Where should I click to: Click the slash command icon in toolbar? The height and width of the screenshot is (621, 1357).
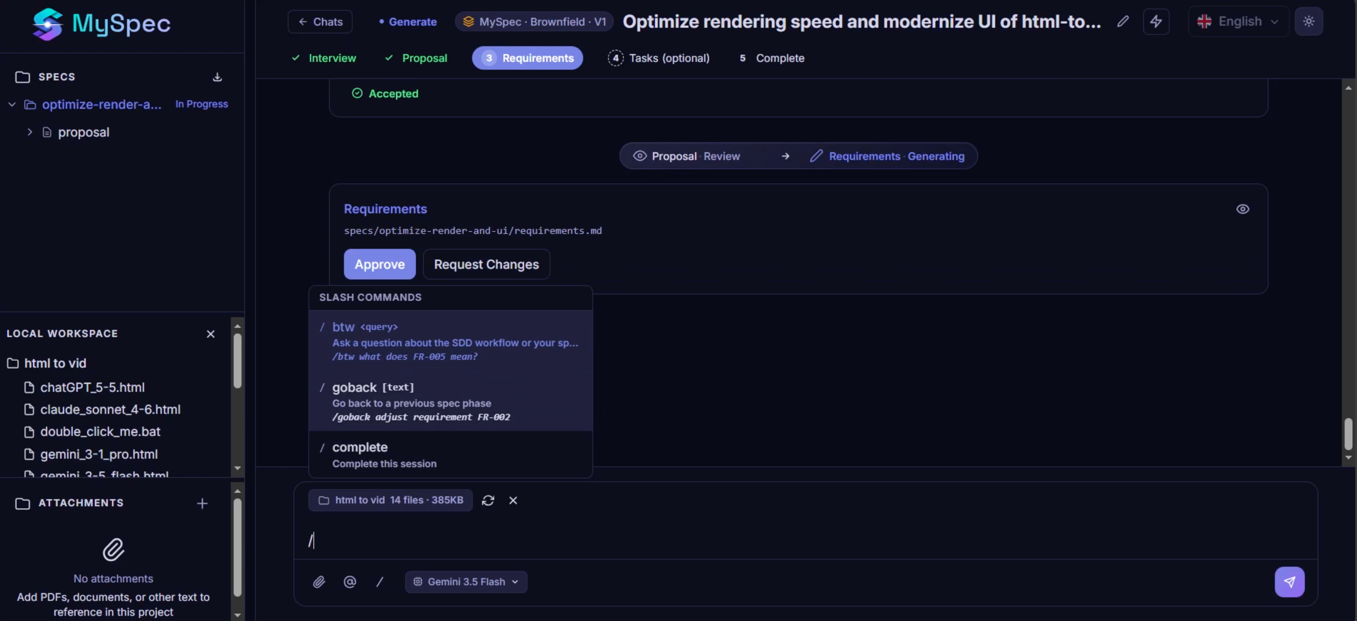380,582
